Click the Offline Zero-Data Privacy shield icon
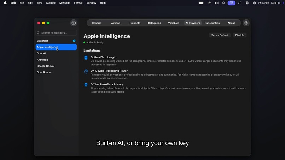Viewport: 285px width, 160px height. 86,85
